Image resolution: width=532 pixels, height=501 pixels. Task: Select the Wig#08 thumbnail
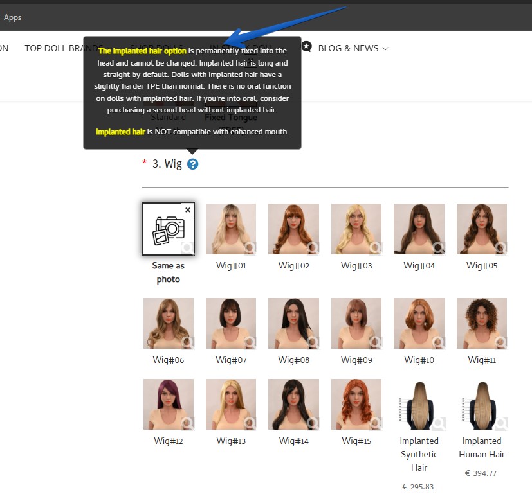(x=293, y=324)
